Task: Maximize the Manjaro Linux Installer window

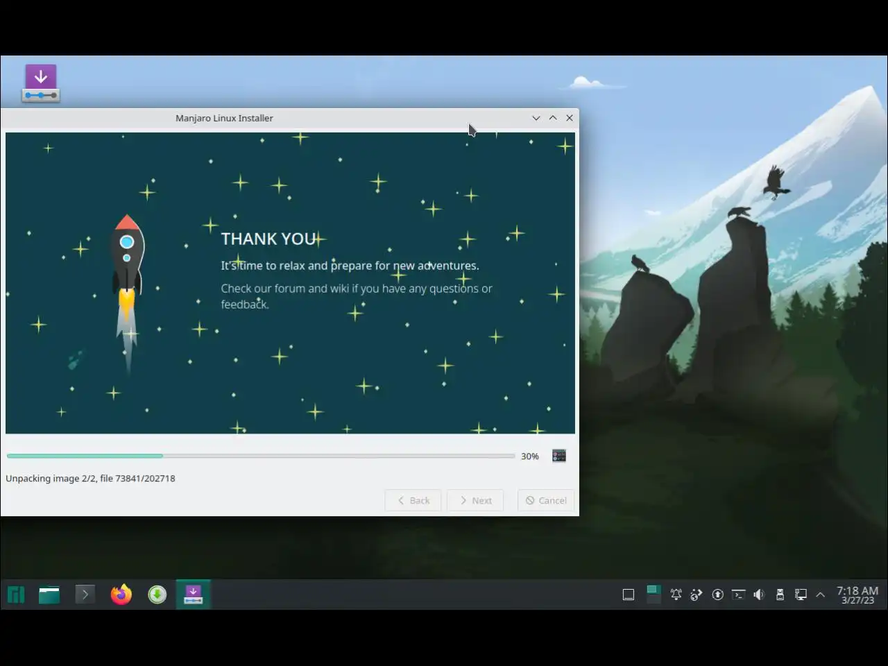Action: coord(553,118)
